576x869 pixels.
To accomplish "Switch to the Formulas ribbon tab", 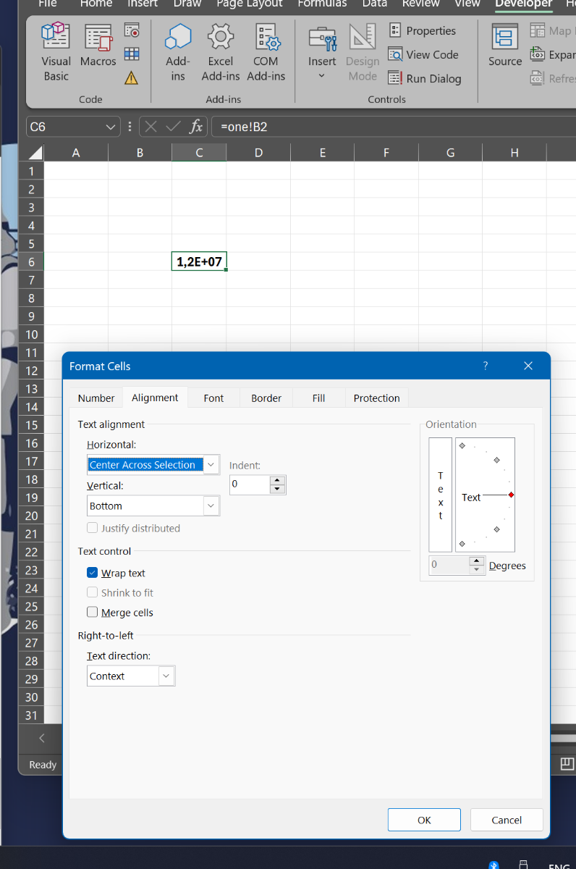I will pos(322,4).
